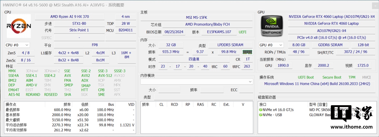The width and height of the screenshot is (379, 137).
Task: Click the Windows 11 Home China OS field
Action: [317, 84]
